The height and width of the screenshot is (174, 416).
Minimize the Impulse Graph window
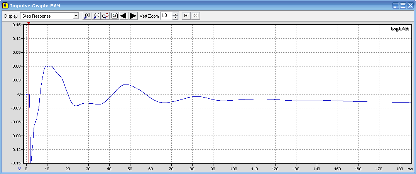point(396,5)
